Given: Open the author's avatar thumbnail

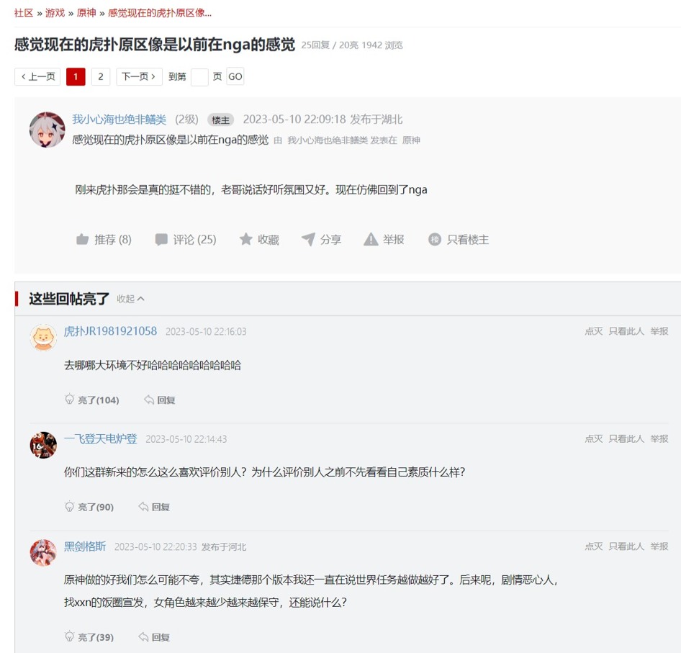Looking at the screenshot, I should (47, 130).
